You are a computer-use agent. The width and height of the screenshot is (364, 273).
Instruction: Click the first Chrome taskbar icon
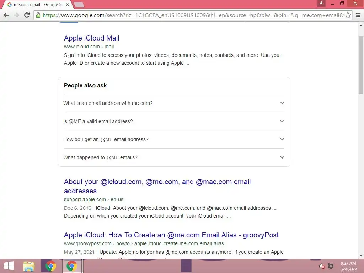pyautogui.click(x=50, y=266)
